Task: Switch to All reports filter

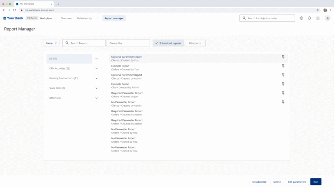Action: 194,43
